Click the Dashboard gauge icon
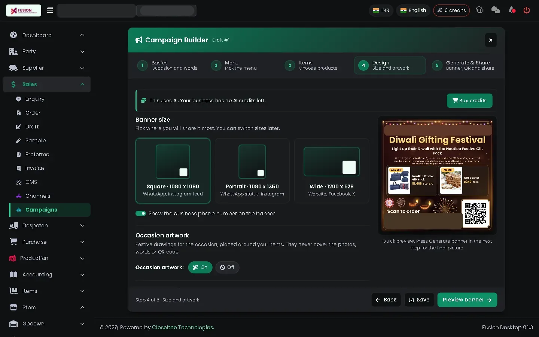The image size is (539, 337). (13, 35)
